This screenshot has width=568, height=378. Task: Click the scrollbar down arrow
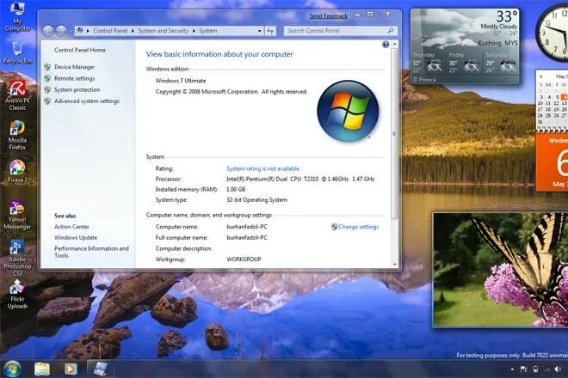pyautogui.click(x=394, y=265)
